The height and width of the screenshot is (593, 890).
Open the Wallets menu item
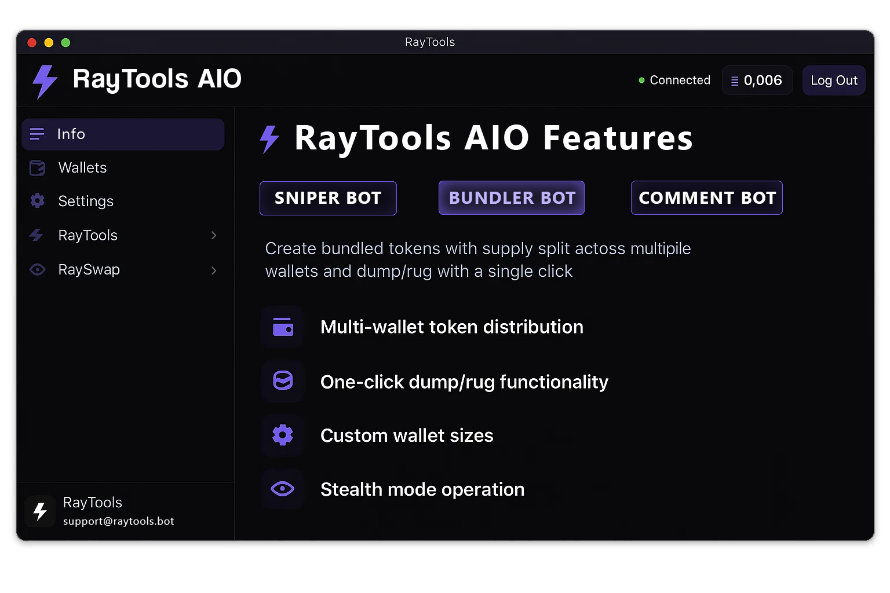(x=123, y=168)
